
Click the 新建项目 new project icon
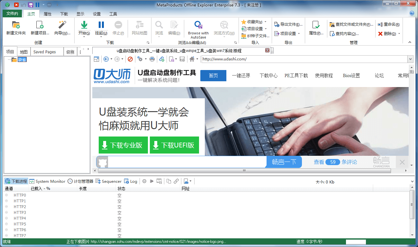40,25
